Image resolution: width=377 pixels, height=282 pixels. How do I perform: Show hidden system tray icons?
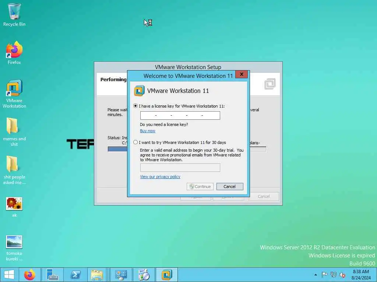pos(316,275)
